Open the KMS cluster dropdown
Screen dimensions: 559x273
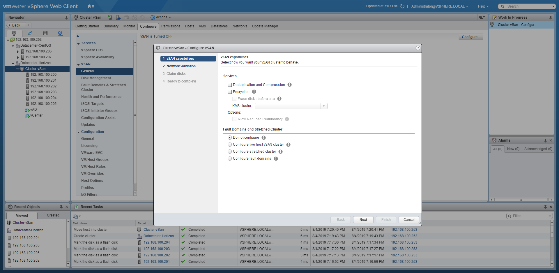point(323,106)
